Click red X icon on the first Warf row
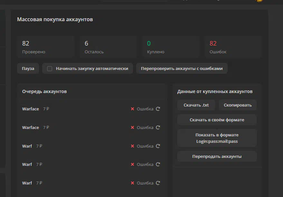 (132, 146)
